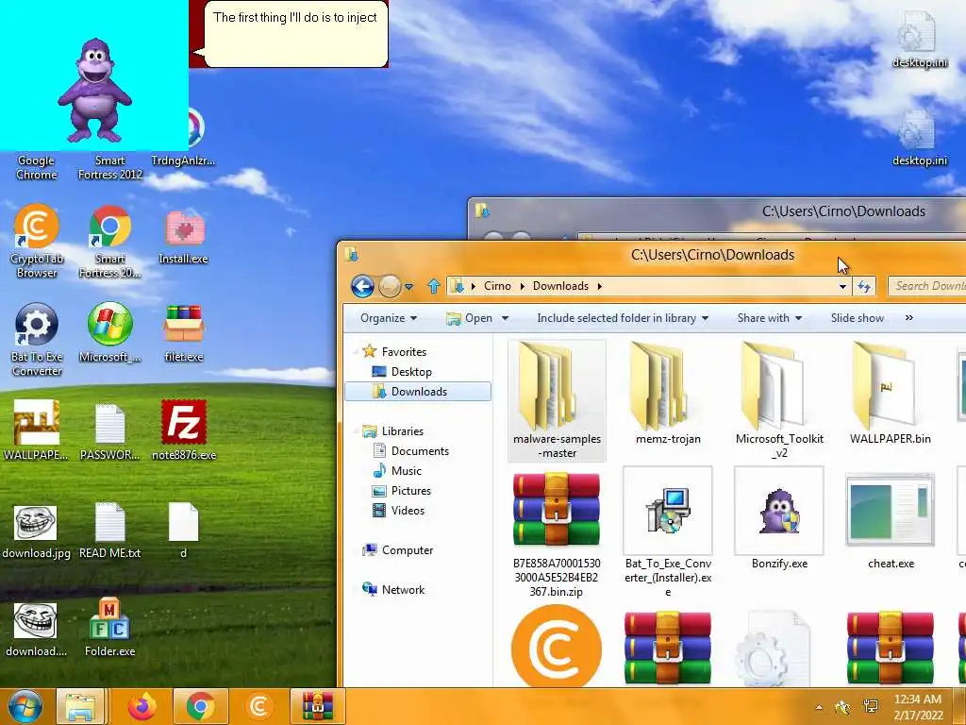This screenshot has width=966, height=725.
Task: Select the download... trollface icon near the taskbar
Action: (x=37, y=629)
